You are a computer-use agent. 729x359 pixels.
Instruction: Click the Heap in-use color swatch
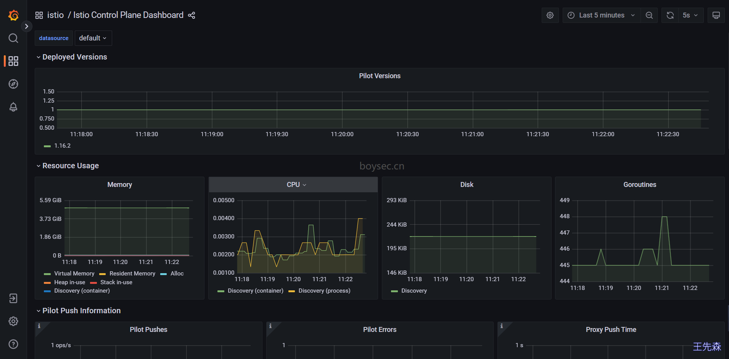point(47,283)
